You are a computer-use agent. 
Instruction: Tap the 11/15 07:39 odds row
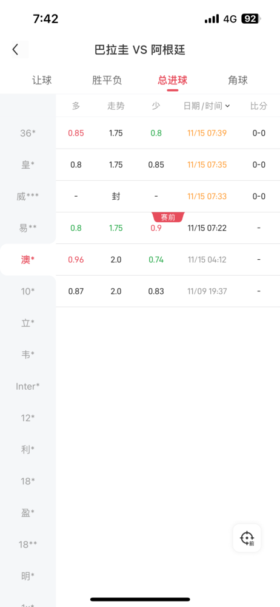[x=168, y=133]
